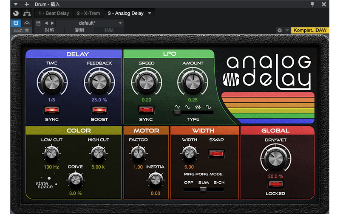Go to next preset arrow
Image resolution: width=340 pixels, height=214 pixels.
pos(52,23)
